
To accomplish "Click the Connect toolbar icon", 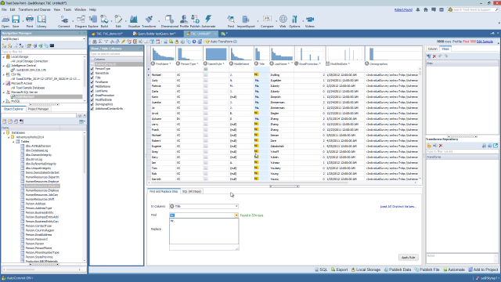I will [64, 21].
